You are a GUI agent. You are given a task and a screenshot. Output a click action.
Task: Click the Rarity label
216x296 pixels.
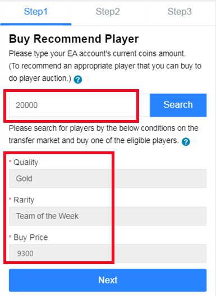coord(24,200)
